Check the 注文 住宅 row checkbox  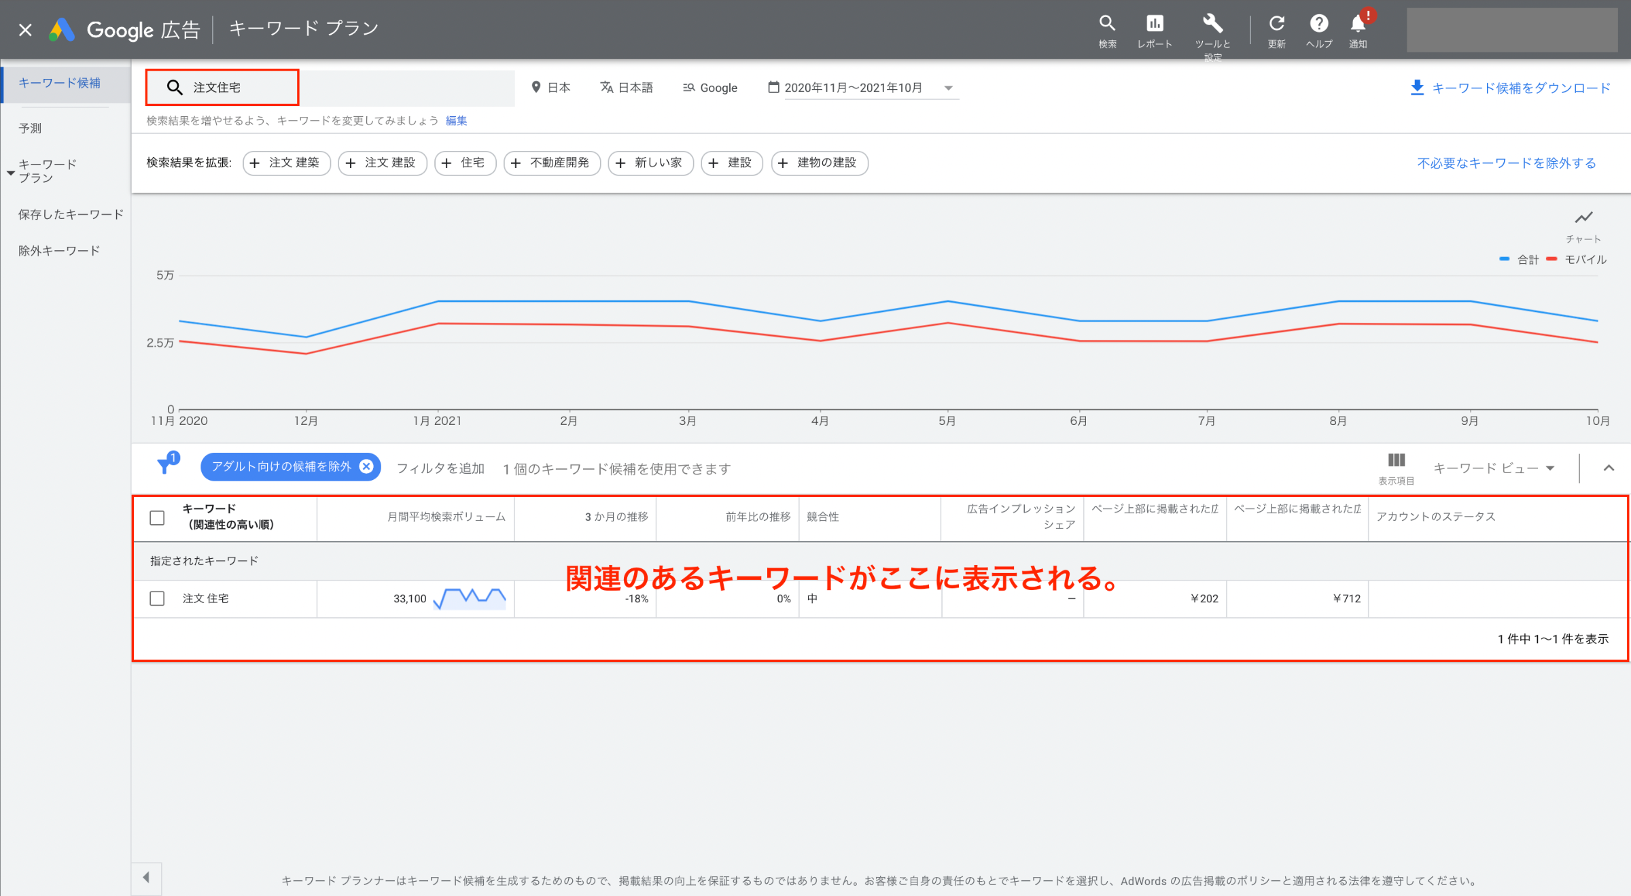pyautogui.click(x=157, y=598)
